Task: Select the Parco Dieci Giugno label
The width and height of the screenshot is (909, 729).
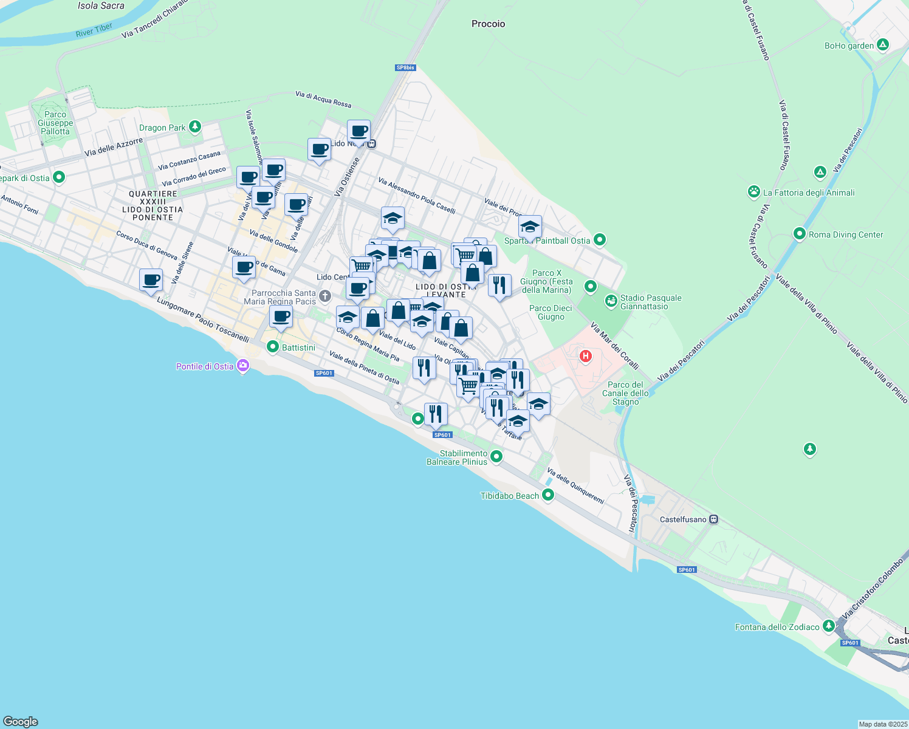Action: tap(551, 312)
